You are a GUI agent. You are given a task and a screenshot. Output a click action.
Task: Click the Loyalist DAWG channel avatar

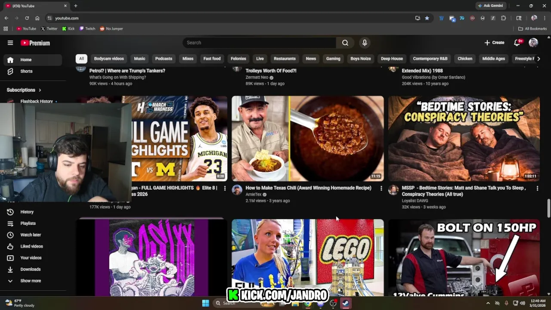(x=393, y=190)
